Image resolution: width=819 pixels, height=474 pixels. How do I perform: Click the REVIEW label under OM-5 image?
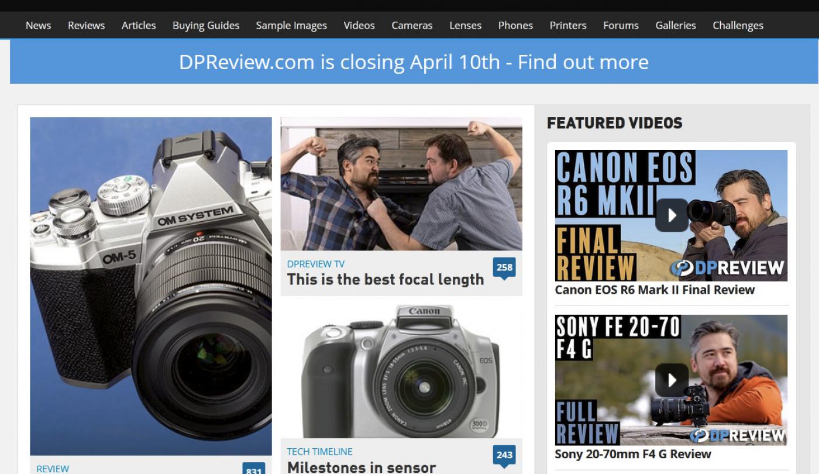[x=53, y=469]
